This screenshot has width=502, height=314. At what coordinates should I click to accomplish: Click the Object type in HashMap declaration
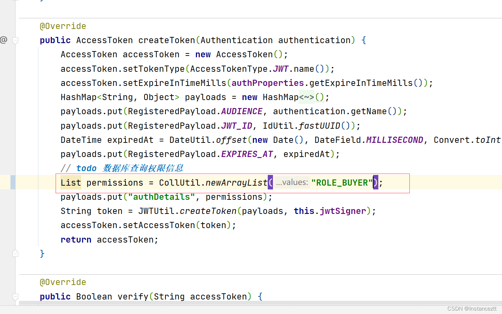click(x=159, y=97)
